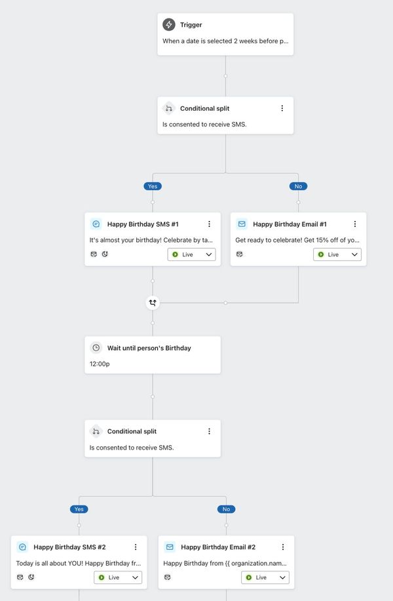Click the envelope icon on Happy Birthday Email #2
This screenshot has height=601, width=393.
(x=169, y=547)
